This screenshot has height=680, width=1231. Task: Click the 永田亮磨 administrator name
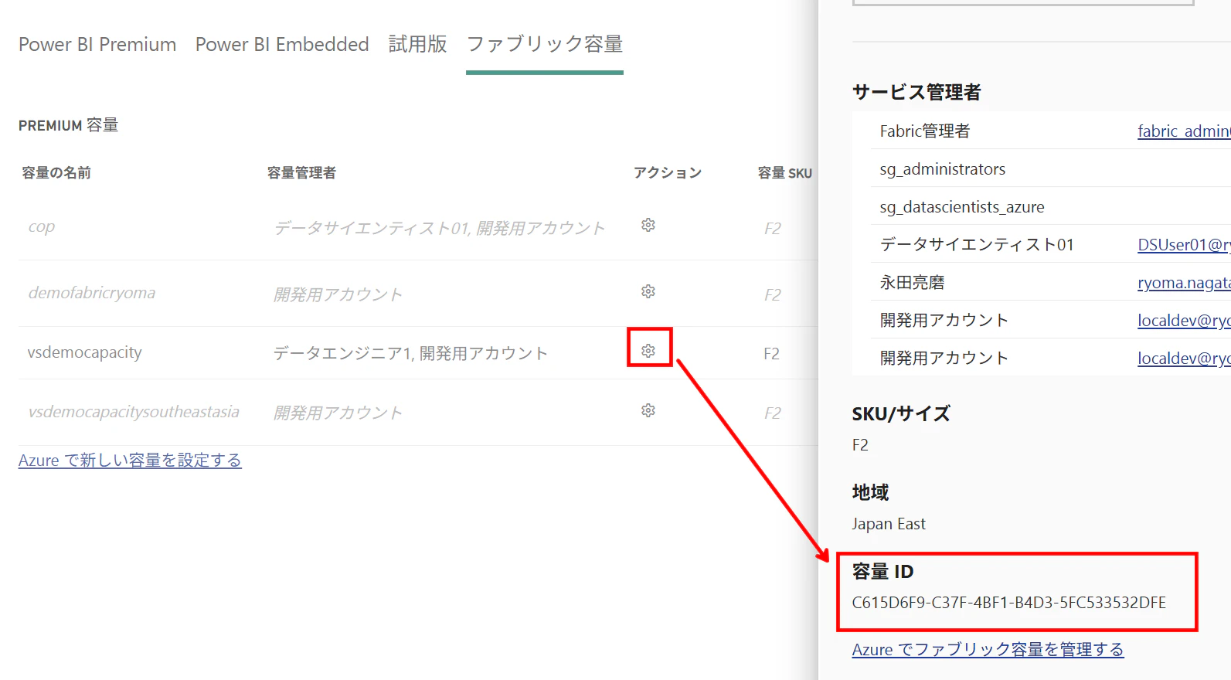[x=913, y=283]
